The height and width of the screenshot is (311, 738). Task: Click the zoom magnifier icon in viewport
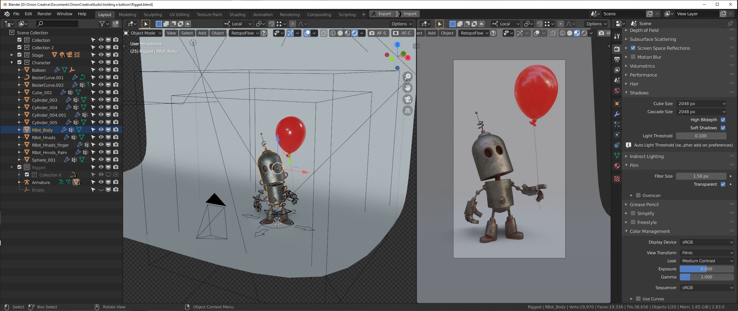coord(408,77)
